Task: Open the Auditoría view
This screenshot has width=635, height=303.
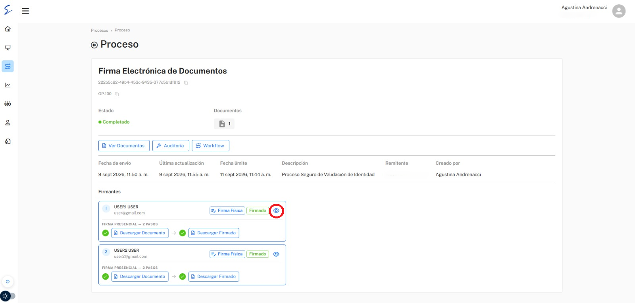Action: (171, 146)
